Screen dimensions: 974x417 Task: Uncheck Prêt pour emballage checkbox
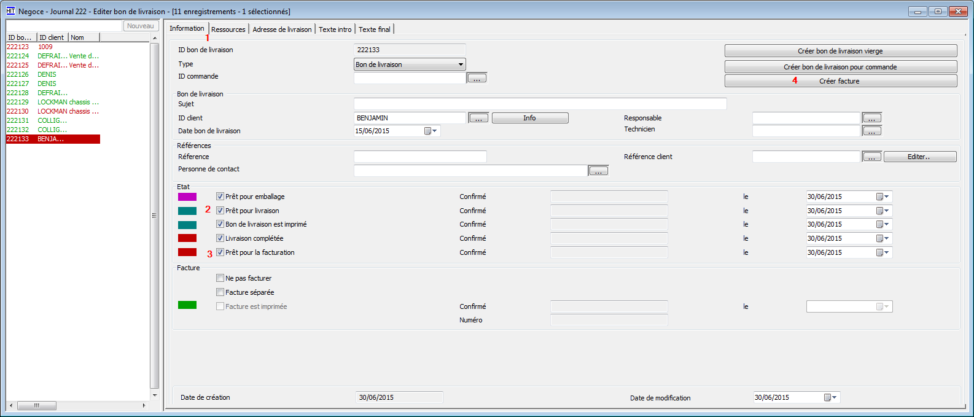220,197
